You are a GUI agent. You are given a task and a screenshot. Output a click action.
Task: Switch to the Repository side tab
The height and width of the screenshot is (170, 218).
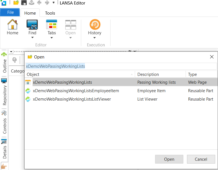(x=4, y=92)
